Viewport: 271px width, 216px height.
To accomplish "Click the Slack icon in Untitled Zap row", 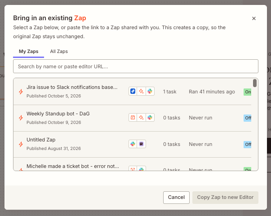I will point(133,144).
